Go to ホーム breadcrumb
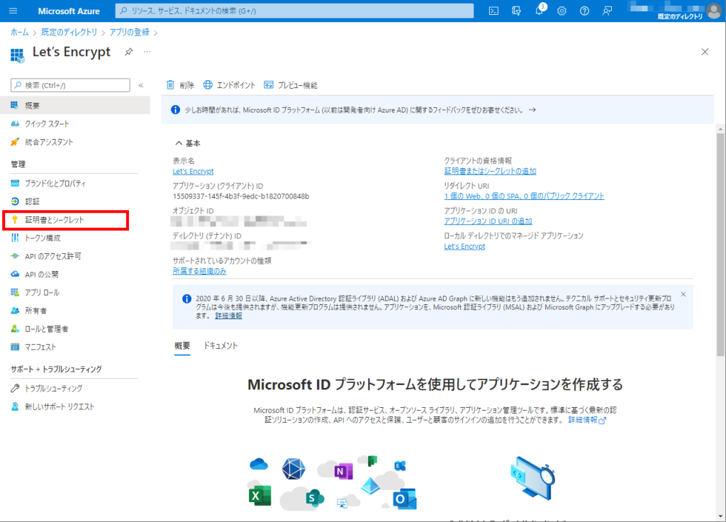Viewport: 726px width, 522px height. click(x=19, y=32)
